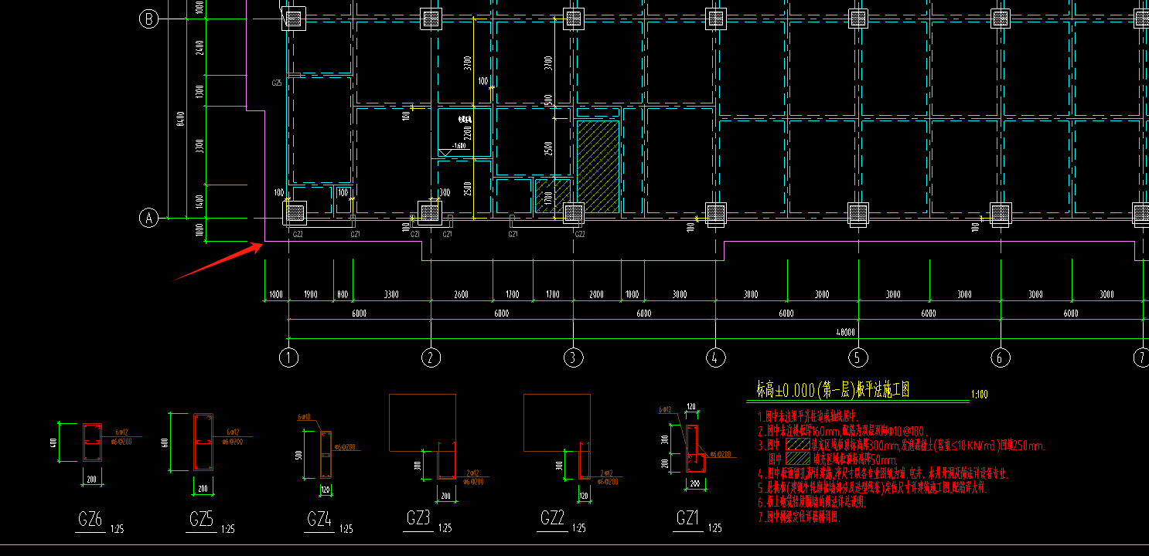Image resolution: width=1149 pixels, height=556 pixels.
Task: Click the GZ3 detail title
Action: tap(418, 519)
